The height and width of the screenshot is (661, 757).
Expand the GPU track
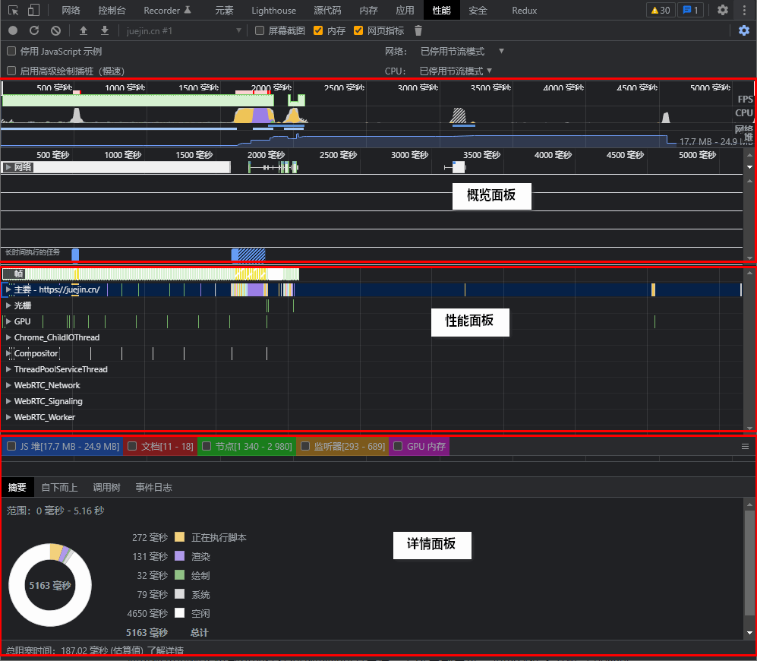pyautogui.click(x=8, y=321)
